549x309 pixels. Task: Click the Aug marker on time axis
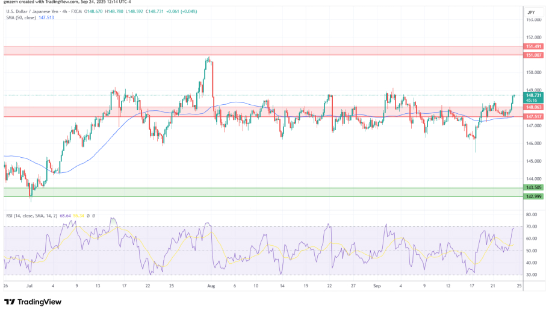[211, 287]
